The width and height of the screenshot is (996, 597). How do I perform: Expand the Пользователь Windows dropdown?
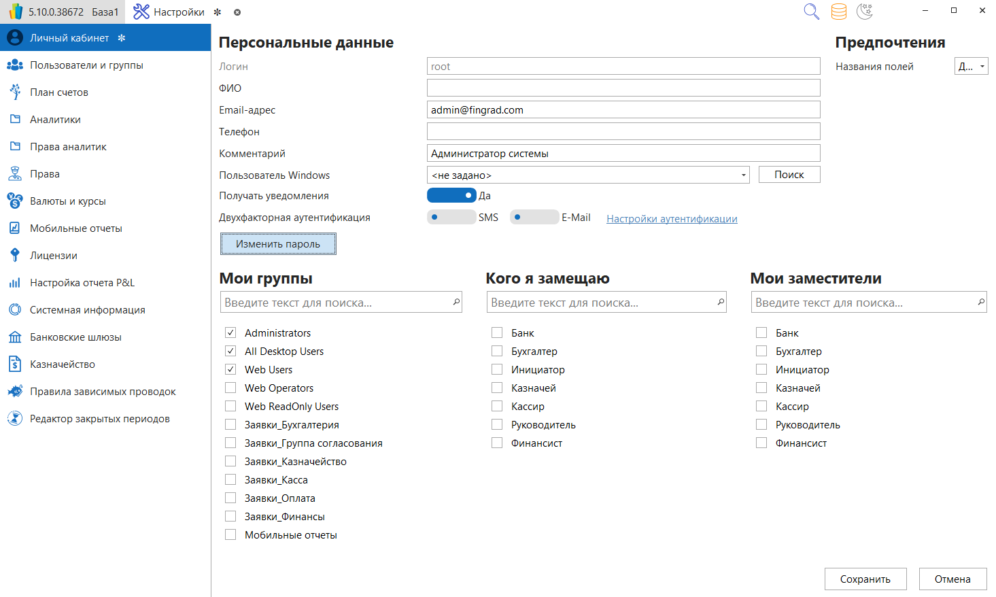point(743,175)
